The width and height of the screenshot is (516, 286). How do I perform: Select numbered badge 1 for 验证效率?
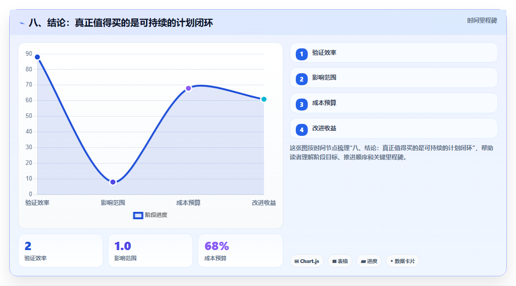[x=301, y=54]
